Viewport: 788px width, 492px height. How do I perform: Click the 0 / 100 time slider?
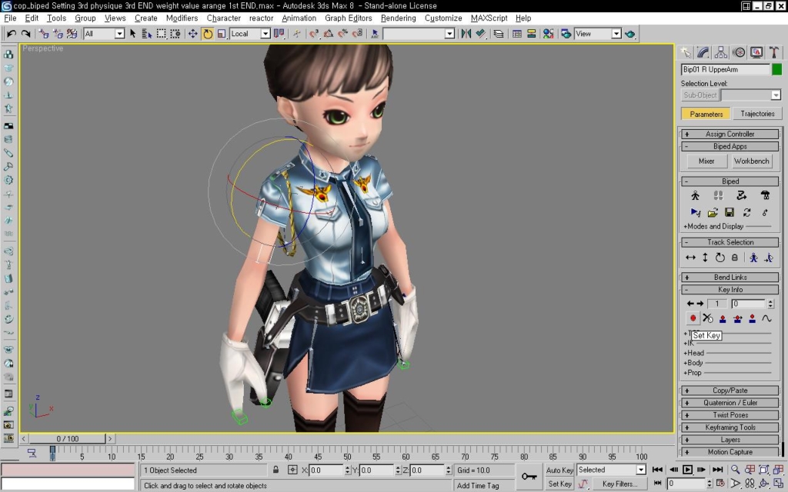[x=68, y=439]
